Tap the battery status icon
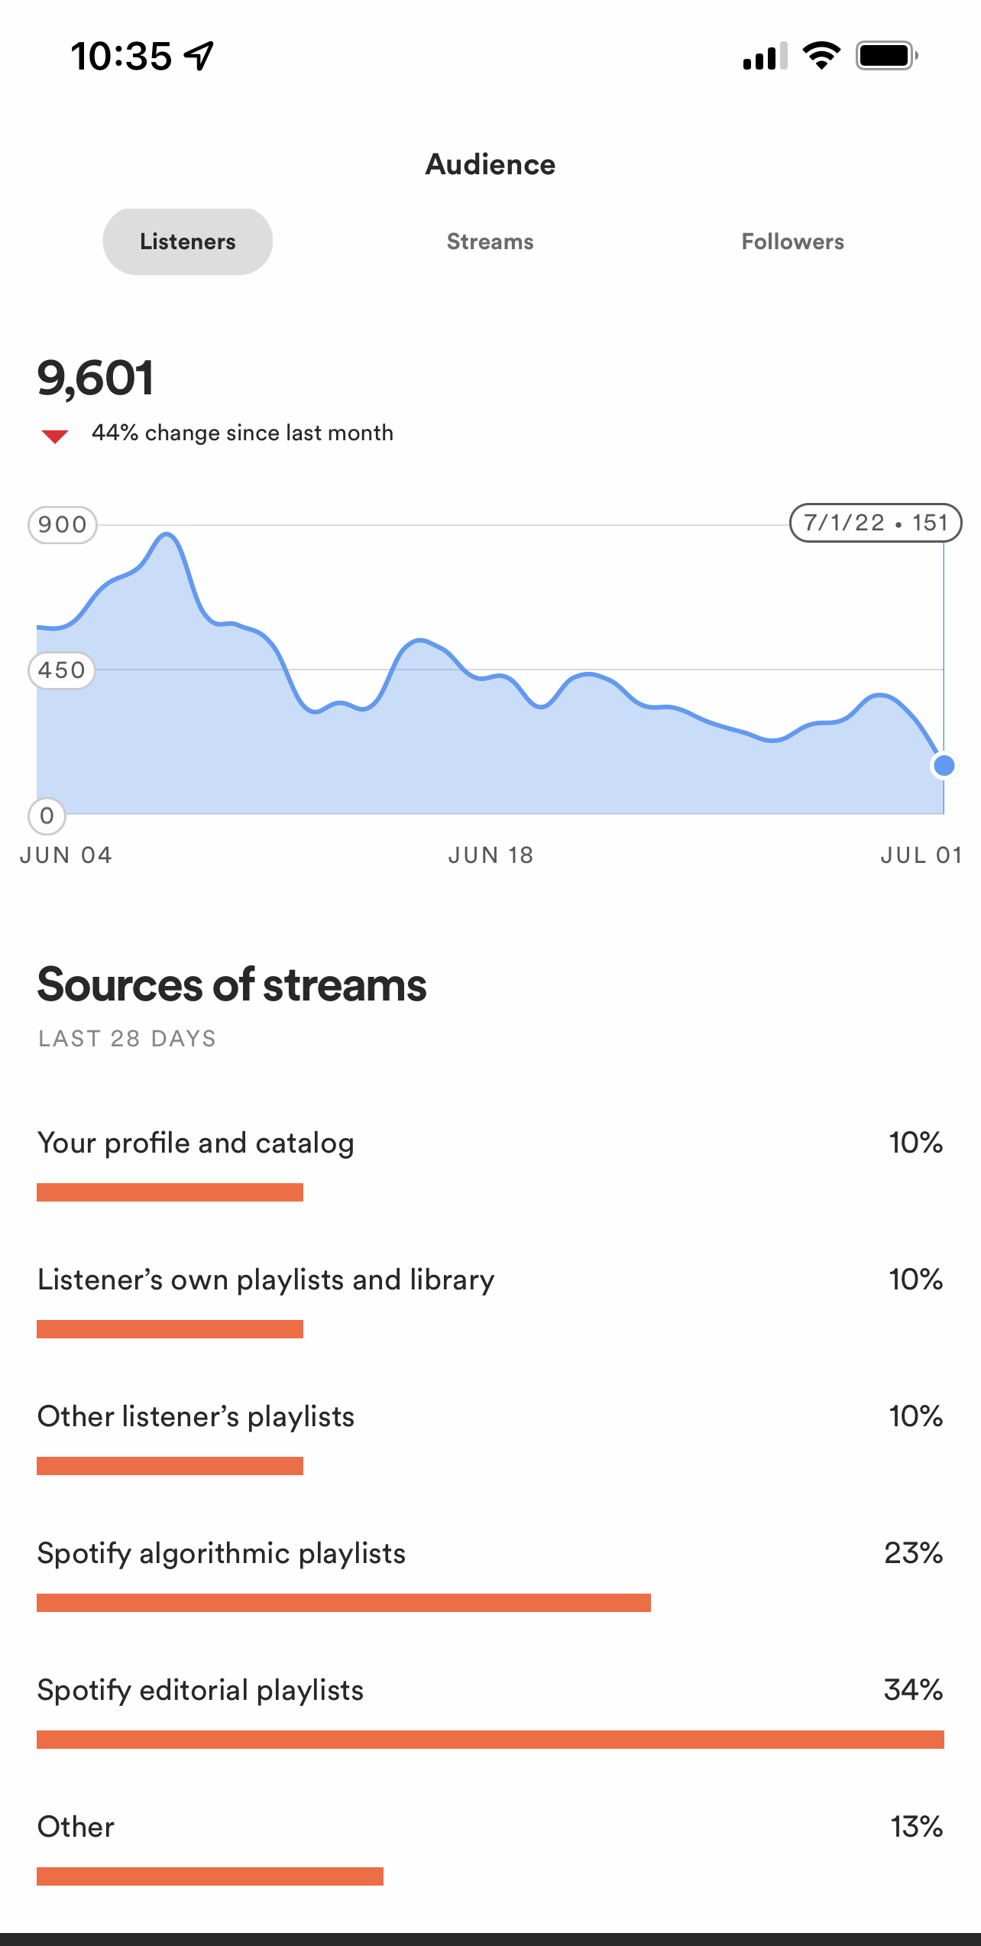This screenshot has width=981, height=1946. tap(887, 56)
